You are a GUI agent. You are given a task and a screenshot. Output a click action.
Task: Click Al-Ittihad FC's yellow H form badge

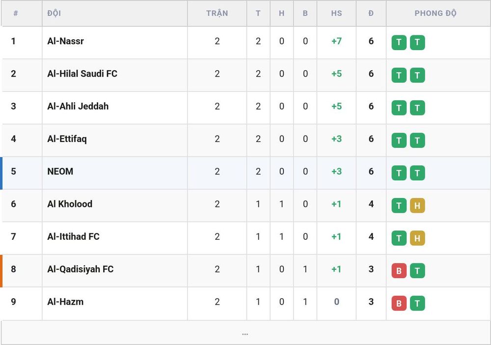point(417,238)
